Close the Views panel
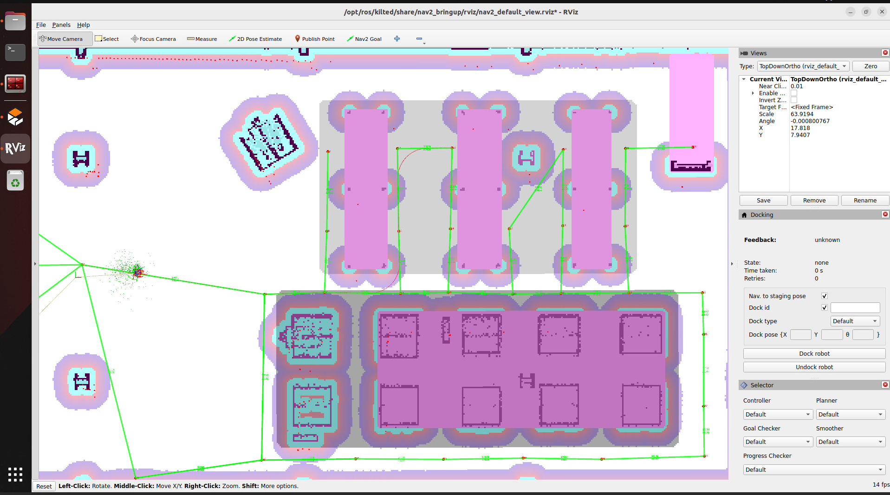This screenshot has width=890, height=495. coord(885,53)
